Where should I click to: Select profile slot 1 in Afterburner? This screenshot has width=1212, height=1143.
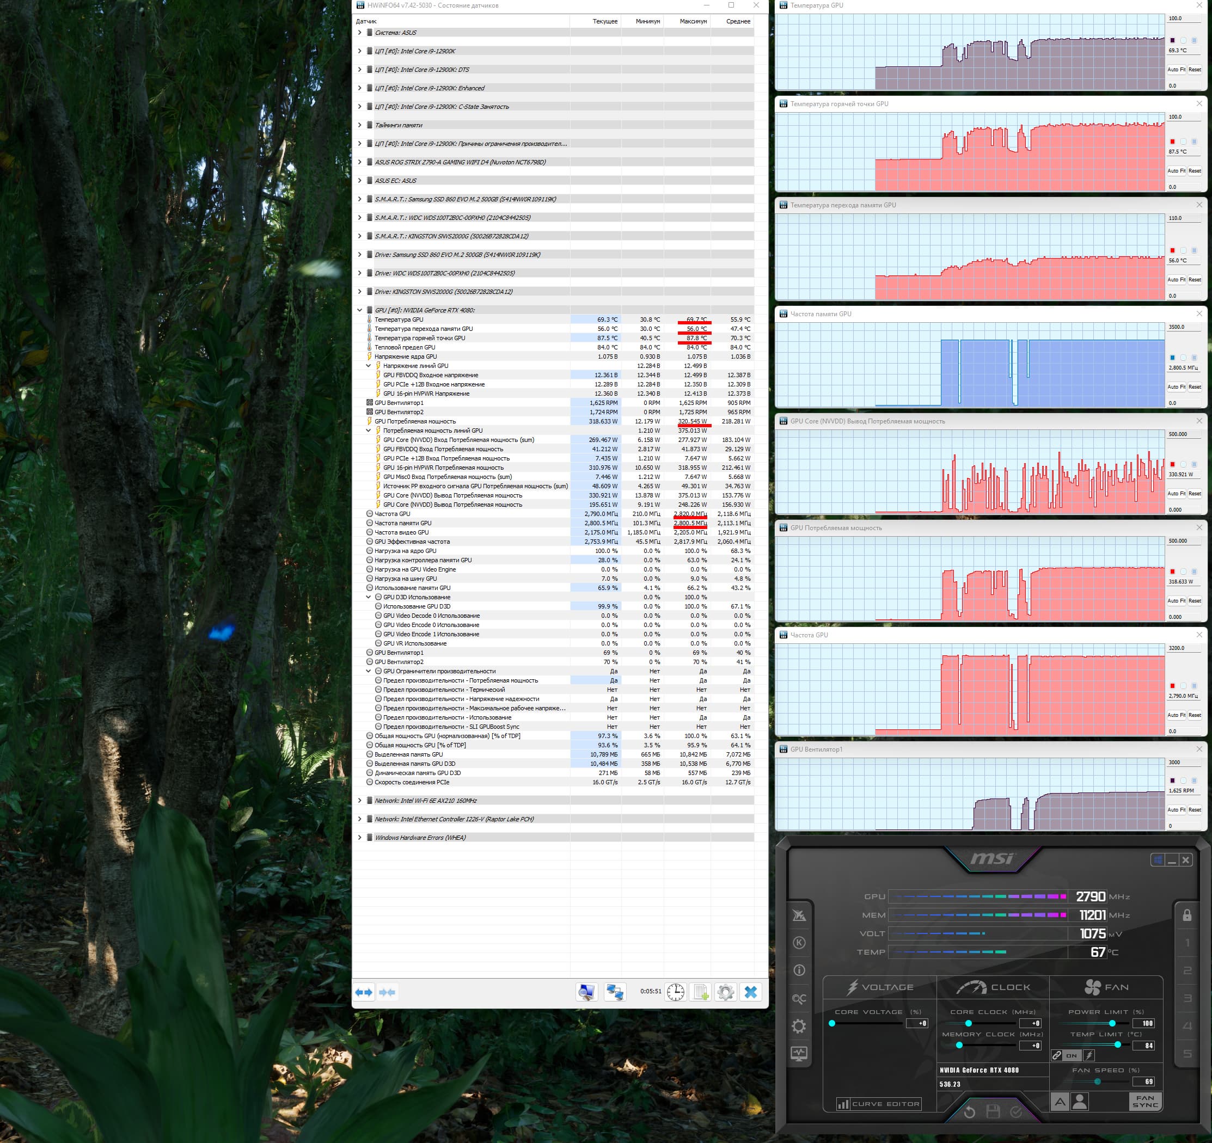1186,943
